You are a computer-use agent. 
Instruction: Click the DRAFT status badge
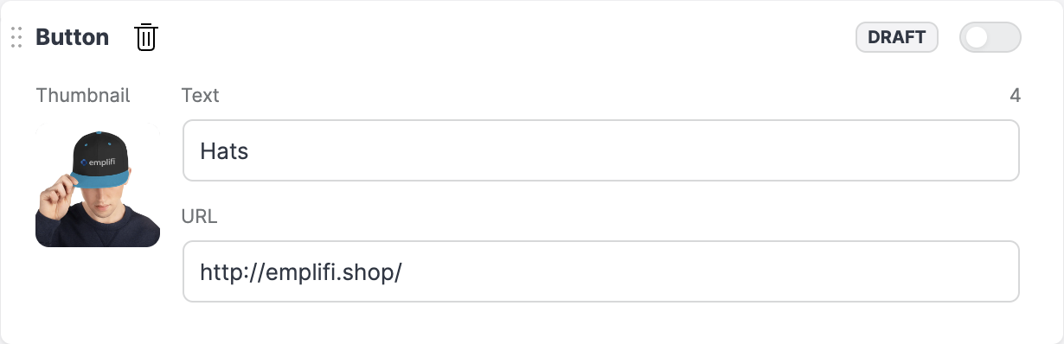897,37
